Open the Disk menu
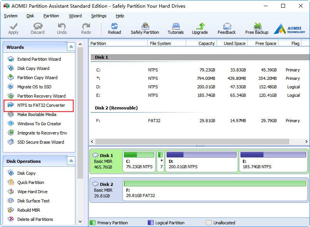The height and width of the screenshot is (227, 310). coord(30,16)
